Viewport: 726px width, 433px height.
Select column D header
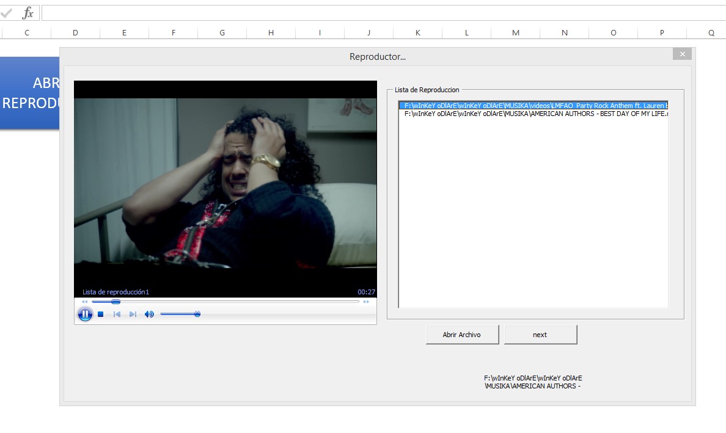(x=75, y=33)
